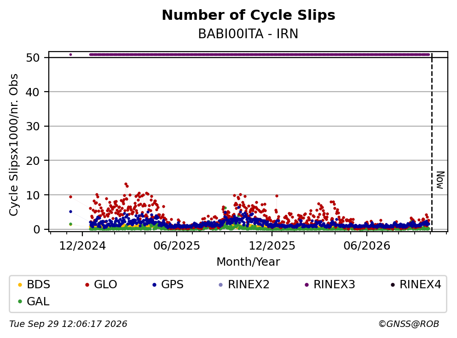Click the 06/2025 x-axis tick label
The width and height of the screenshot is (457, 338).
(177, 246)
